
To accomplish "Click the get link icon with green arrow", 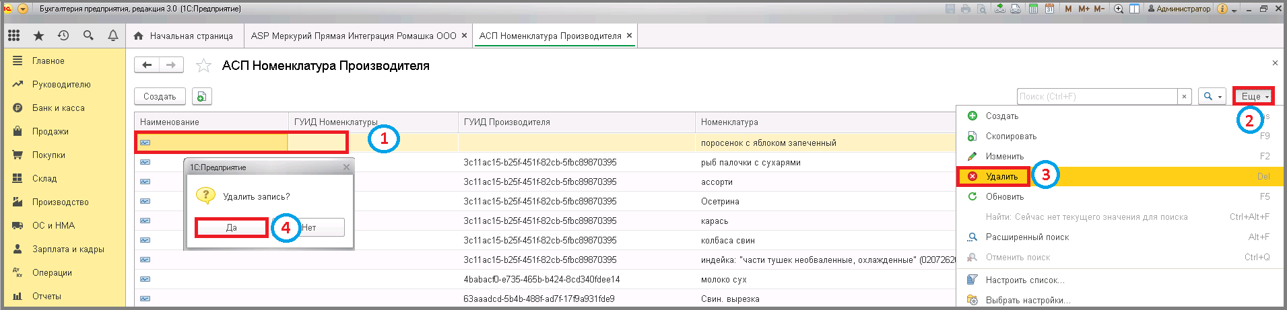I will [x=1000, y=9].
